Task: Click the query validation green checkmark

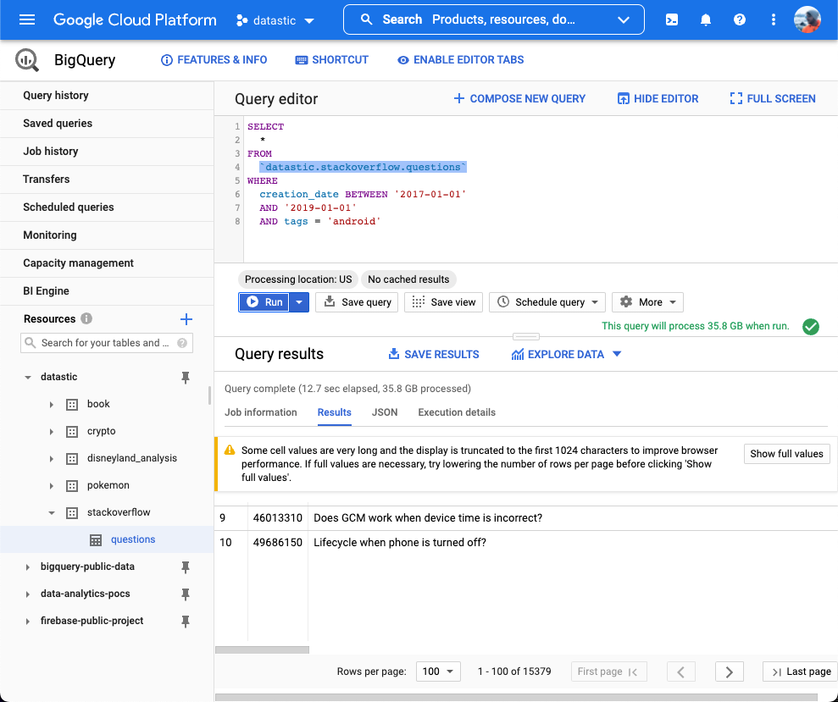Action: (810, 326)
